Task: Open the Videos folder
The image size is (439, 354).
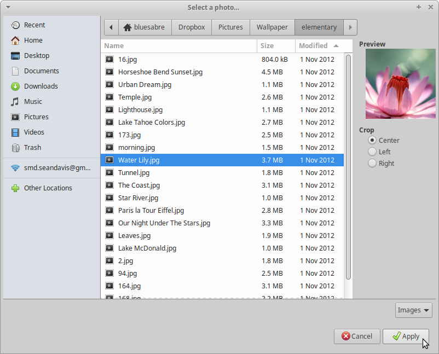Action: point(33,132)
